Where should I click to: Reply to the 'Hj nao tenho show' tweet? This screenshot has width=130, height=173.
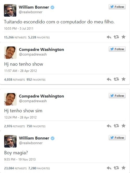[109, 79]
